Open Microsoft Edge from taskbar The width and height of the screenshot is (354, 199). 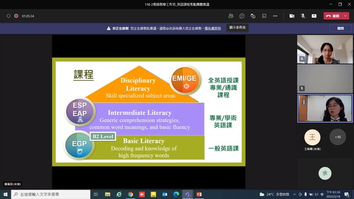(x=176, y=194)
